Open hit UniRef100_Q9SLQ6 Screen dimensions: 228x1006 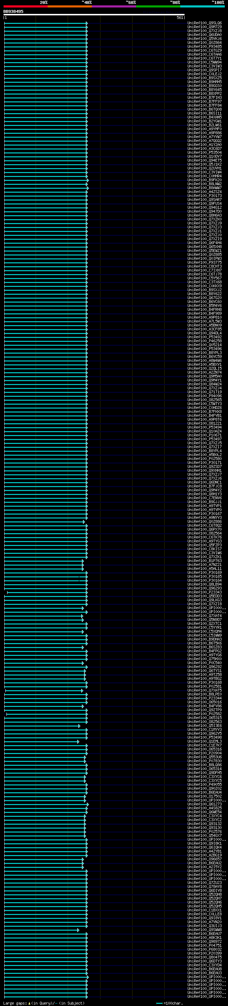pos(204,23)
